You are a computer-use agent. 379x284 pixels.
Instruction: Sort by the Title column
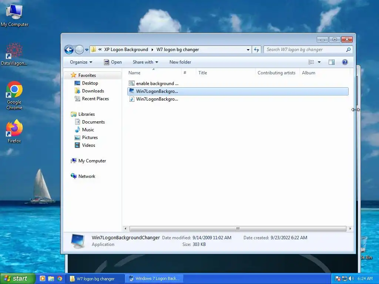202,73
